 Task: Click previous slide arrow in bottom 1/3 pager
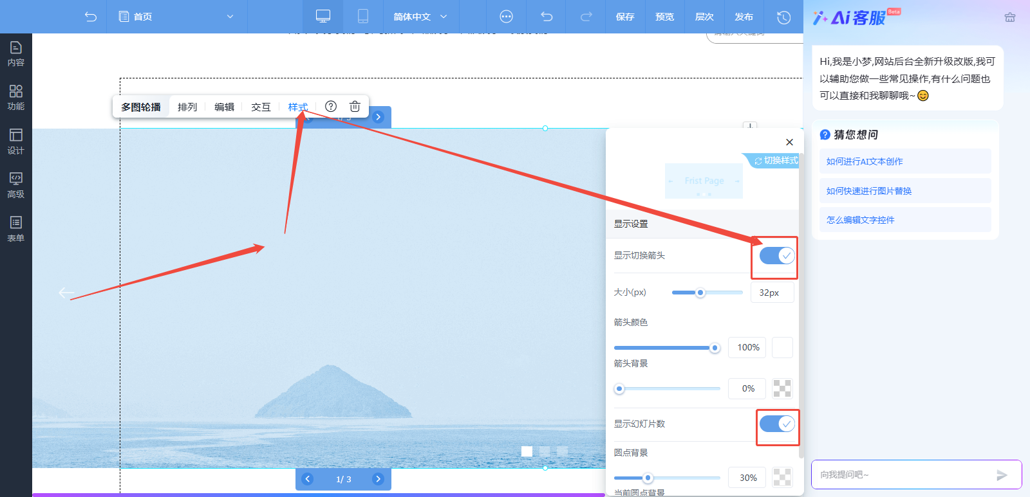point(308,479)
